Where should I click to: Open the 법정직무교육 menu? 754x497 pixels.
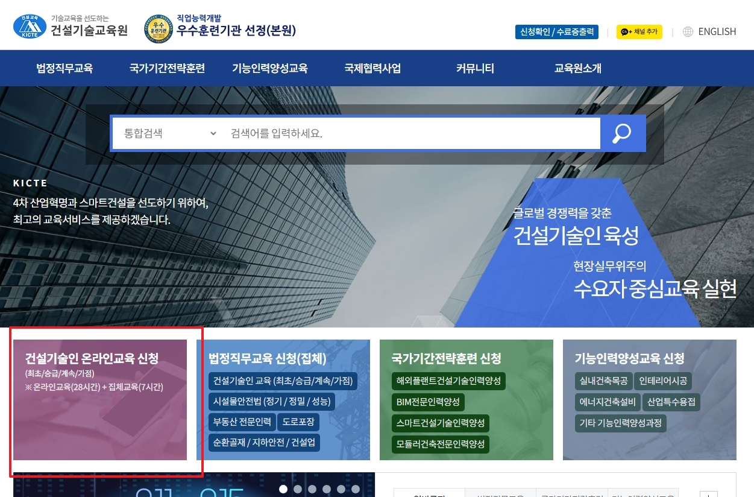64,68
